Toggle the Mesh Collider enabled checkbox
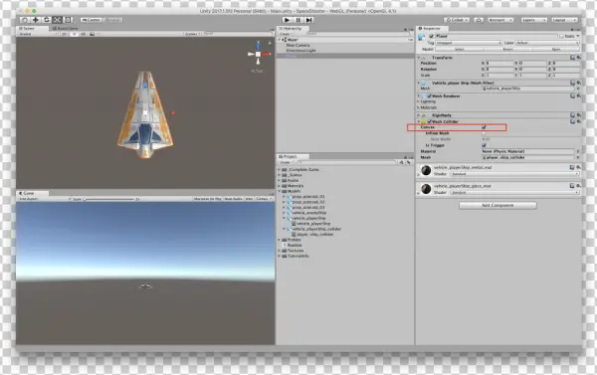The height and width of the screenshot is (375, 597). click(429, 121)
